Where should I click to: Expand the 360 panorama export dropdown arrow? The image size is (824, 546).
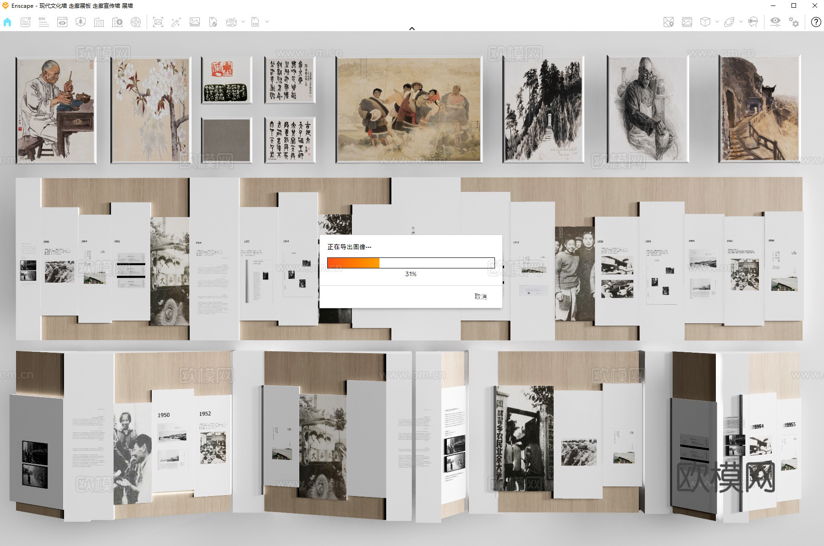[243, 22]
